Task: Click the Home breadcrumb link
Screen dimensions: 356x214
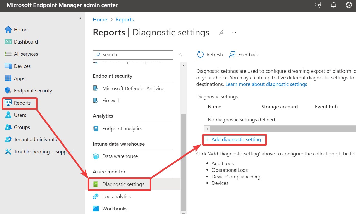Action: pos(100,20)
